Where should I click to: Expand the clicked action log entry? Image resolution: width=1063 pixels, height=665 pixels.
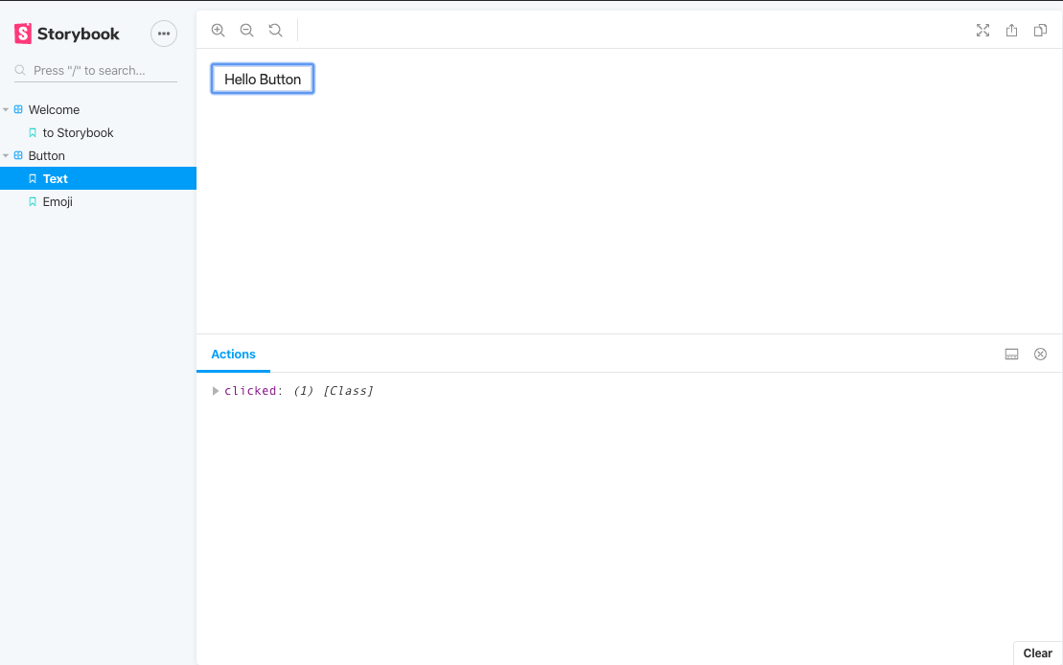tap(216, 391)
